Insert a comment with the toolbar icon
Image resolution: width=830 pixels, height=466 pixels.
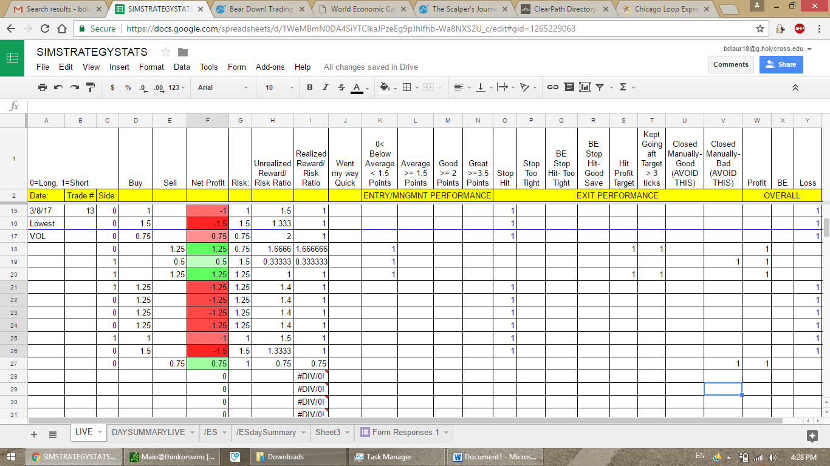tap(569, 87)
